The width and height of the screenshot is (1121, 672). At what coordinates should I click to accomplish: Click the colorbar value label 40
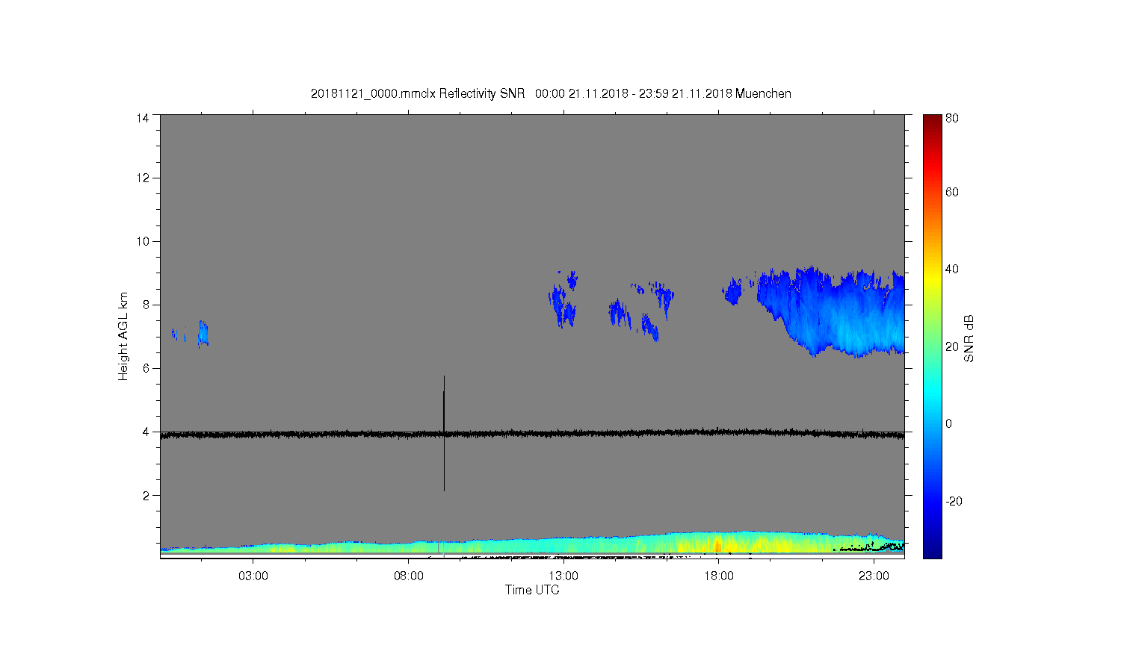[x=952, y=269]
